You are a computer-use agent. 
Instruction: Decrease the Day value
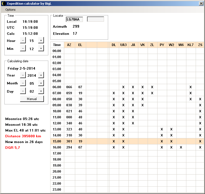23,91
